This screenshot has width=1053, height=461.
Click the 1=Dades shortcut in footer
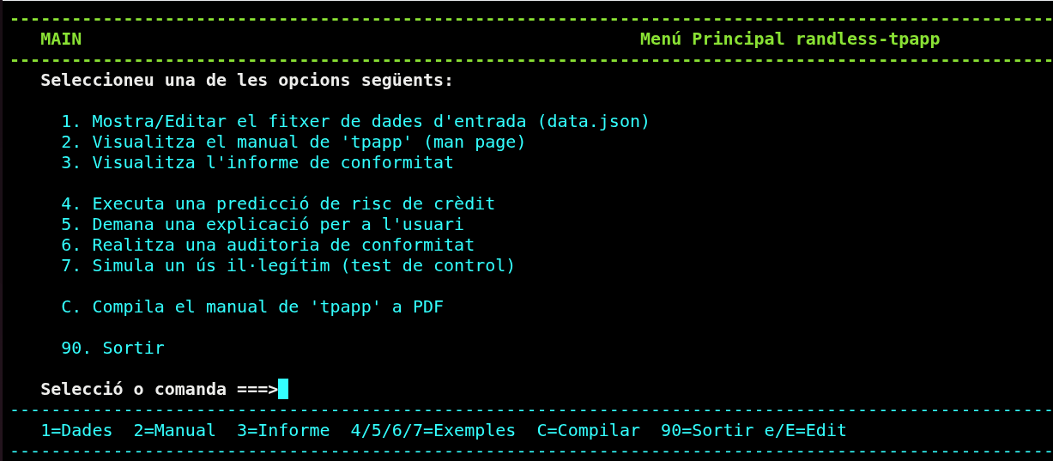tap(76, 430)
